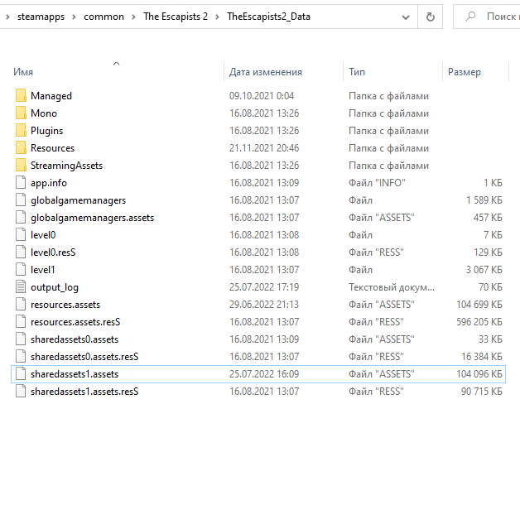Click the 09.10.2021 0:04 date cell
This screenshot has height=505, width=520.
tap(262, 96)
